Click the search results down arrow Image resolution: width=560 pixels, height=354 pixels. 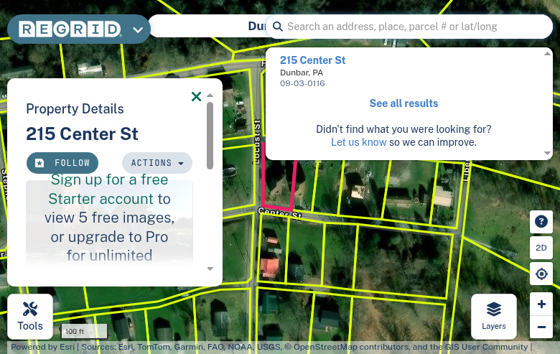coord(547,153)
